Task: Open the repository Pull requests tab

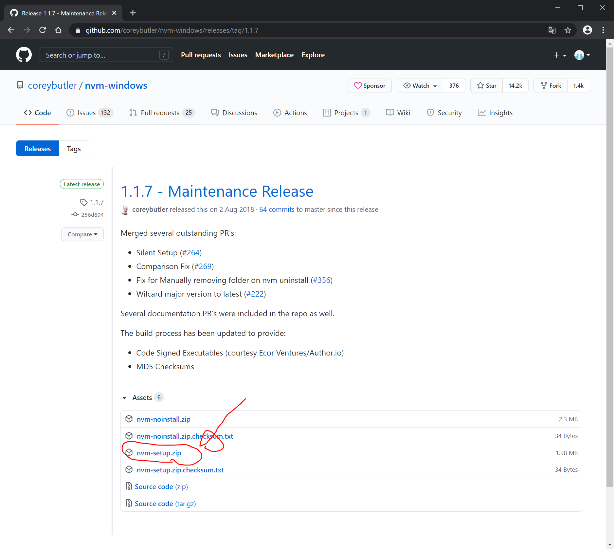Action: [162, 113]
